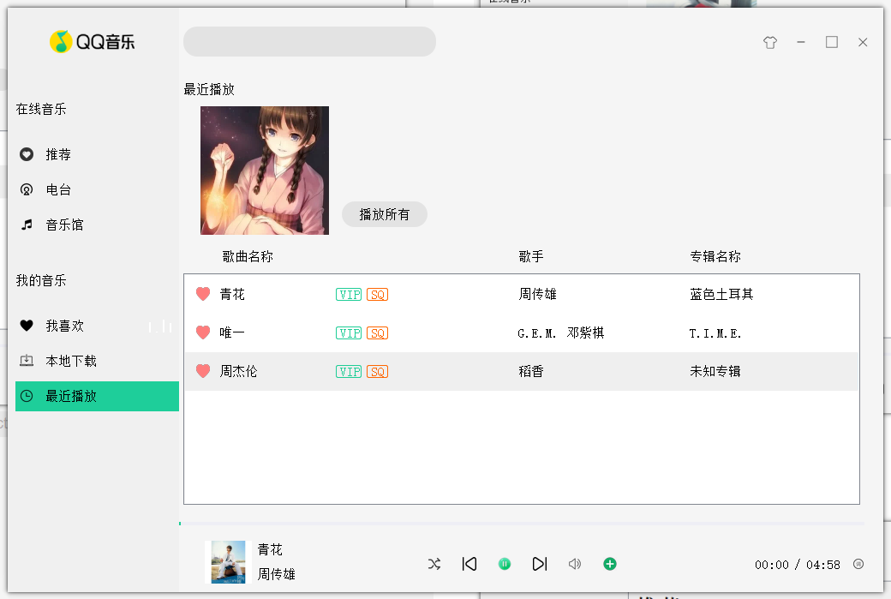Image resolution: width=891 pixels, height=599 pixels.
Task: Select 最近播放 sidebar item
Action: (x=97, y=396)
